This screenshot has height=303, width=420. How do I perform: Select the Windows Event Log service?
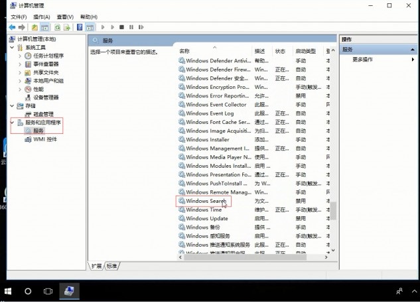tap(210, 113)
